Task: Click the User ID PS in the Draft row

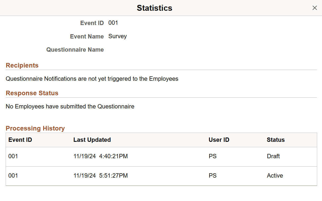Action: pos(212,156)
